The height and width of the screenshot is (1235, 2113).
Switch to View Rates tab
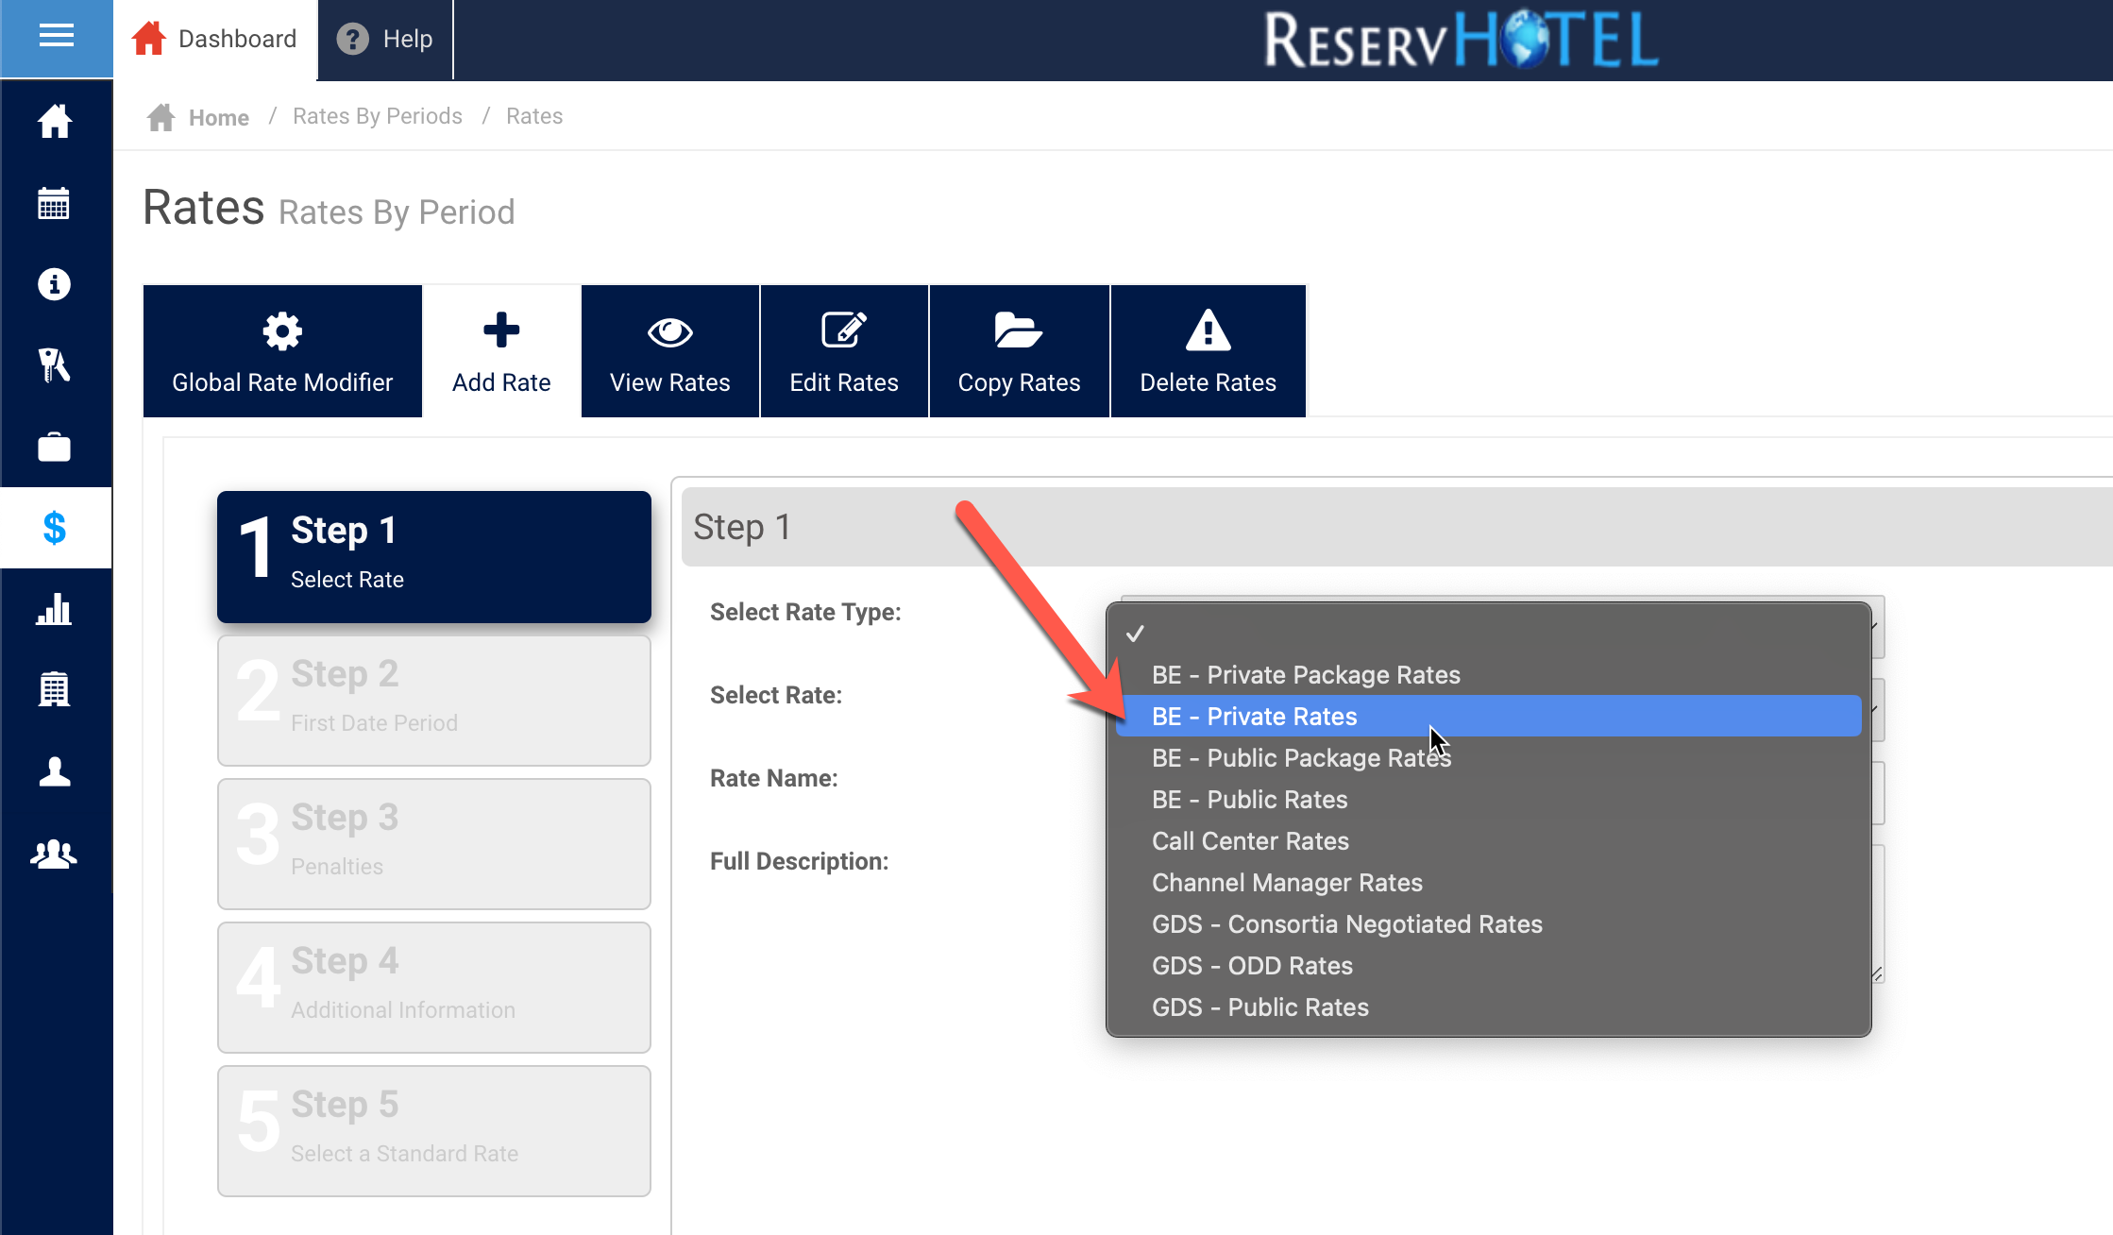point(669,351)
